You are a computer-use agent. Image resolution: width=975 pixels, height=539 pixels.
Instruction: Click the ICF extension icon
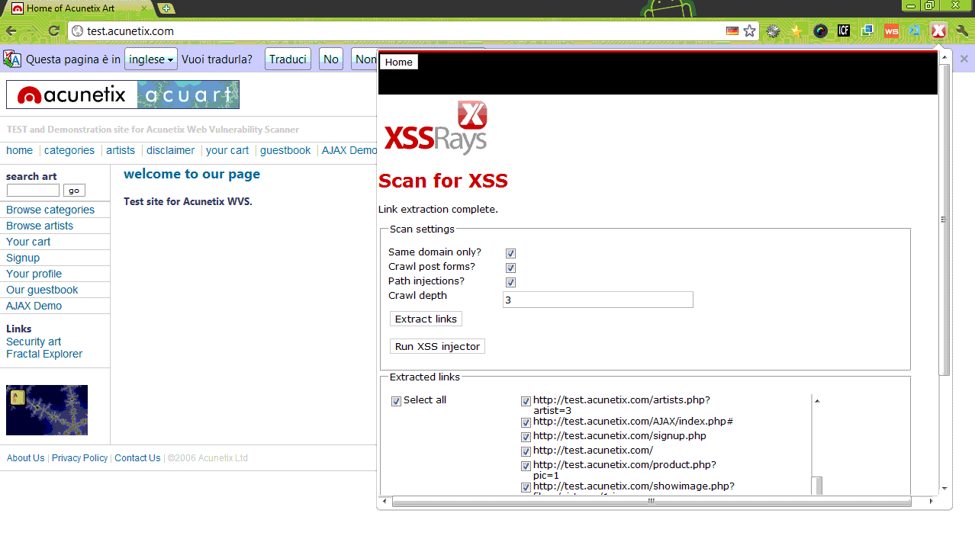[x=844, y=31]
